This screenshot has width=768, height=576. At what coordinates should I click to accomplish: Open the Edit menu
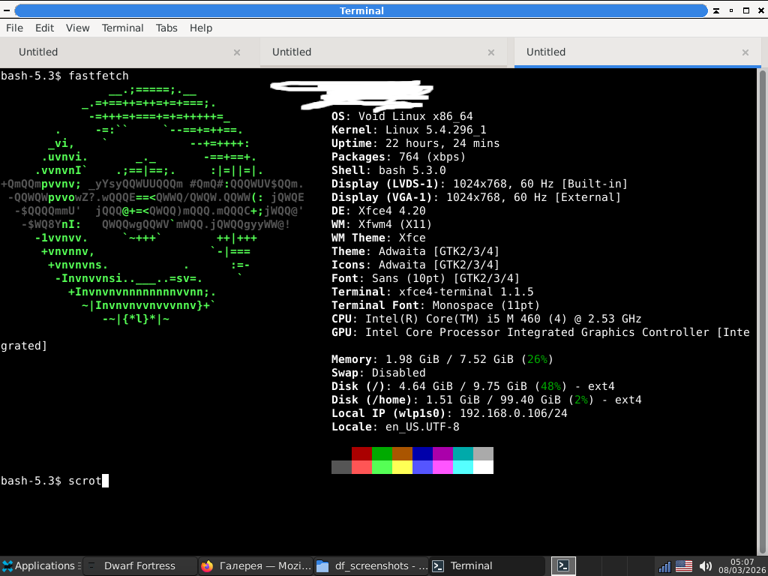pyautogui.click(x=44, y=28)
